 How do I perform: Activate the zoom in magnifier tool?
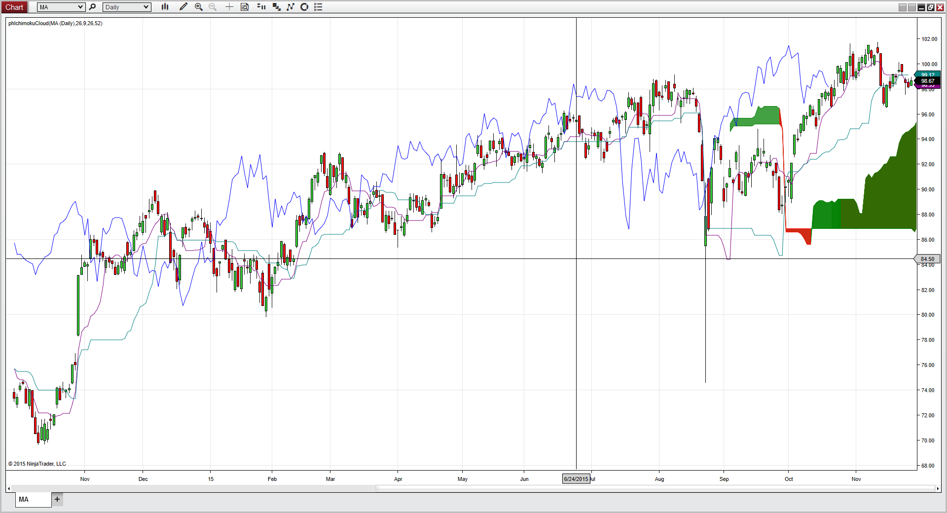pos(199,7)
